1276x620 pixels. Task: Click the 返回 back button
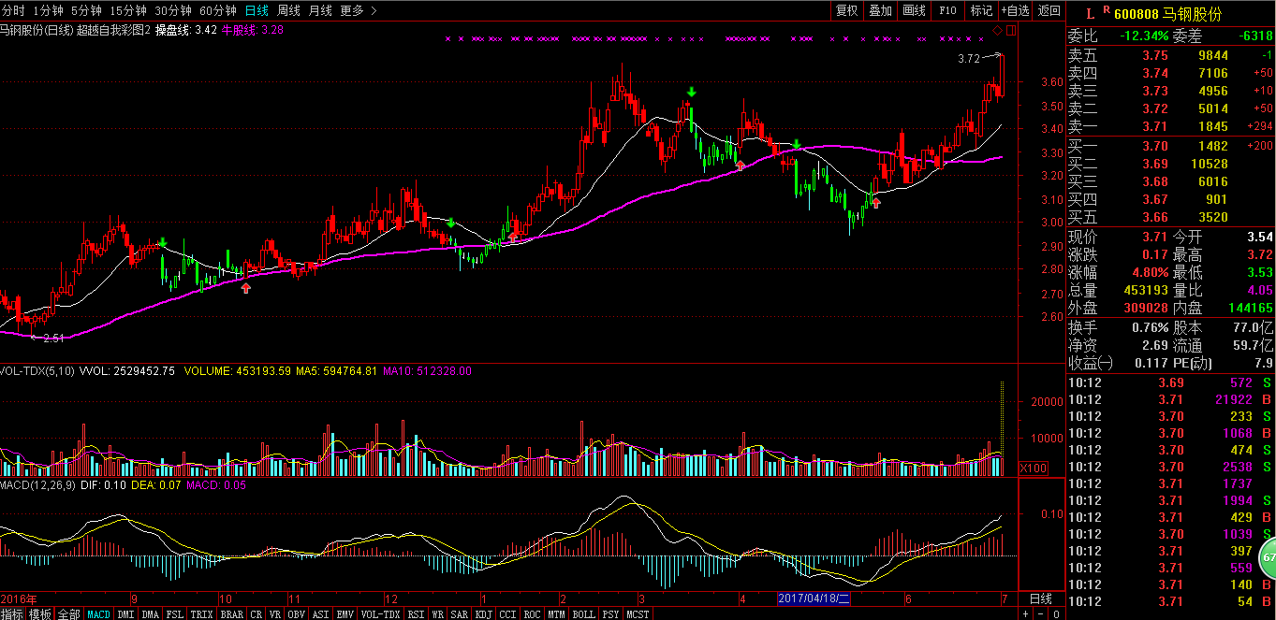click(1049, 10)
